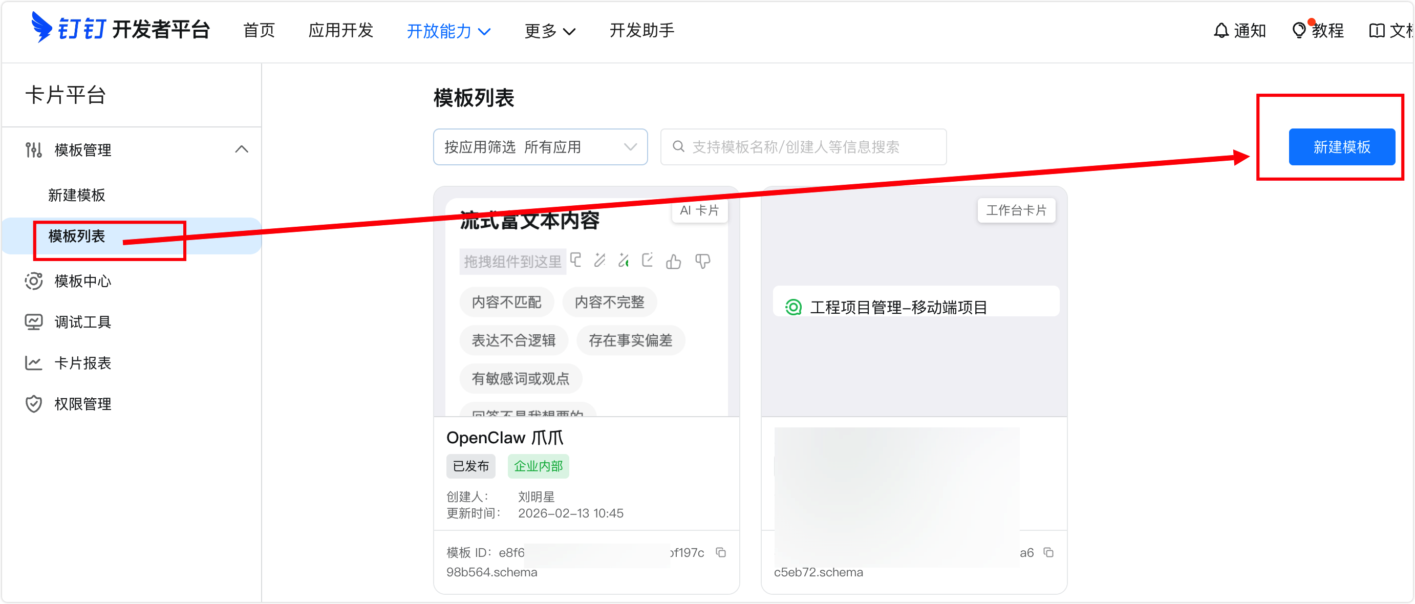The image size is (1415, 604).
Task: Open the 按应用筛选 所有应用 dropdown
Action: [540, 147]
